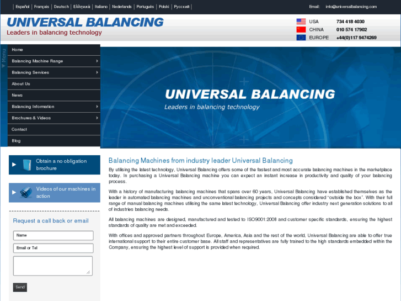Viewport: 401px width, 301px height.
Task: Click the USA flag icon
Action: 301,22
